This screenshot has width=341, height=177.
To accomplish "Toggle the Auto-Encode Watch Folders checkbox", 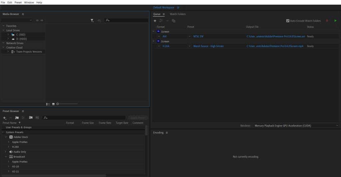I will pos(288,21).
